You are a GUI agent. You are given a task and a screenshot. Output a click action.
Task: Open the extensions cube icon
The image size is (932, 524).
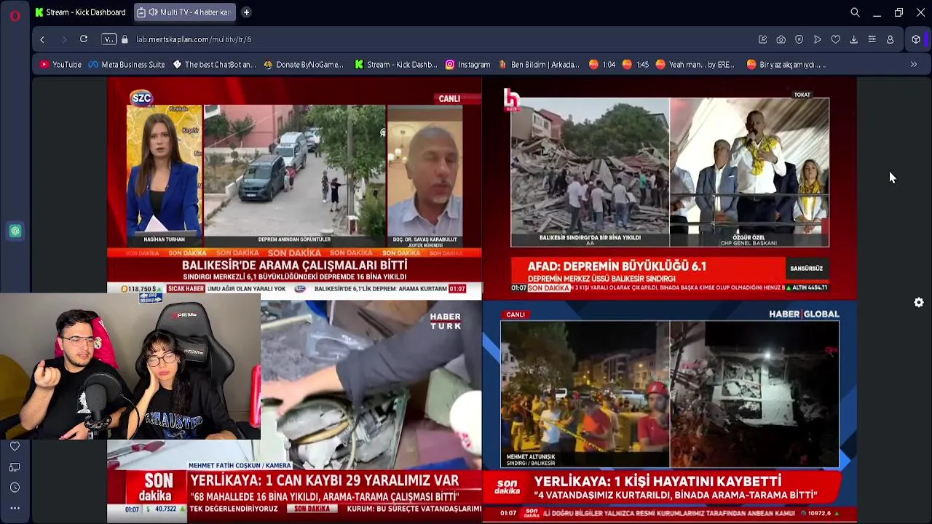(916, 39)
